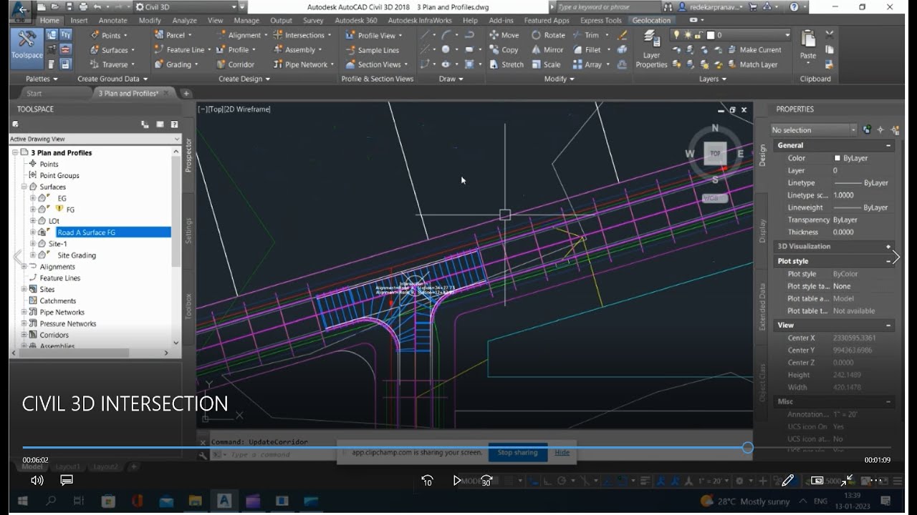Click the Sample Lines tool
917x515 pixels.
[x=373, y=50]
